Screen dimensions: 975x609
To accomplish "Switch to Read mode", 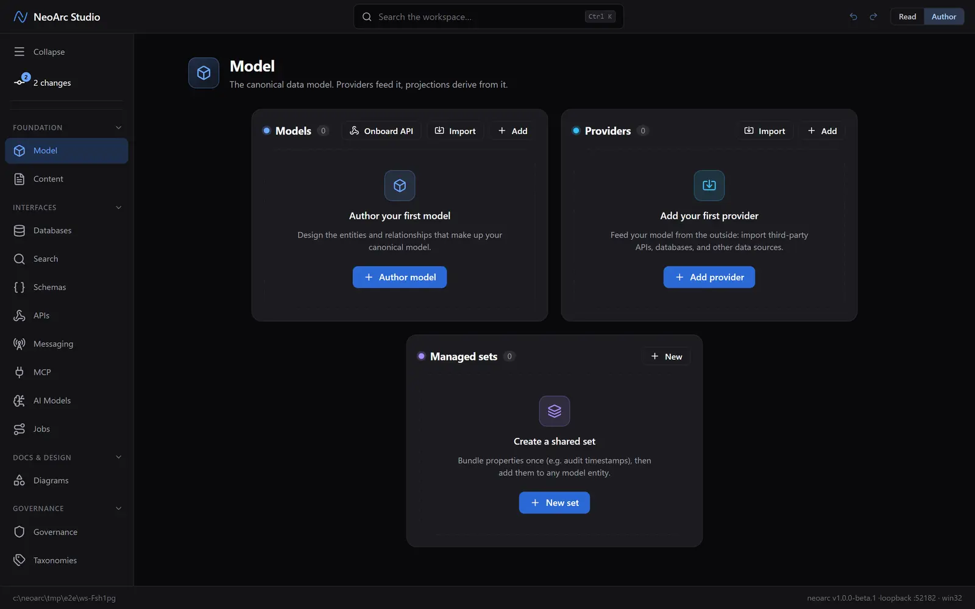I will [907, 16].
